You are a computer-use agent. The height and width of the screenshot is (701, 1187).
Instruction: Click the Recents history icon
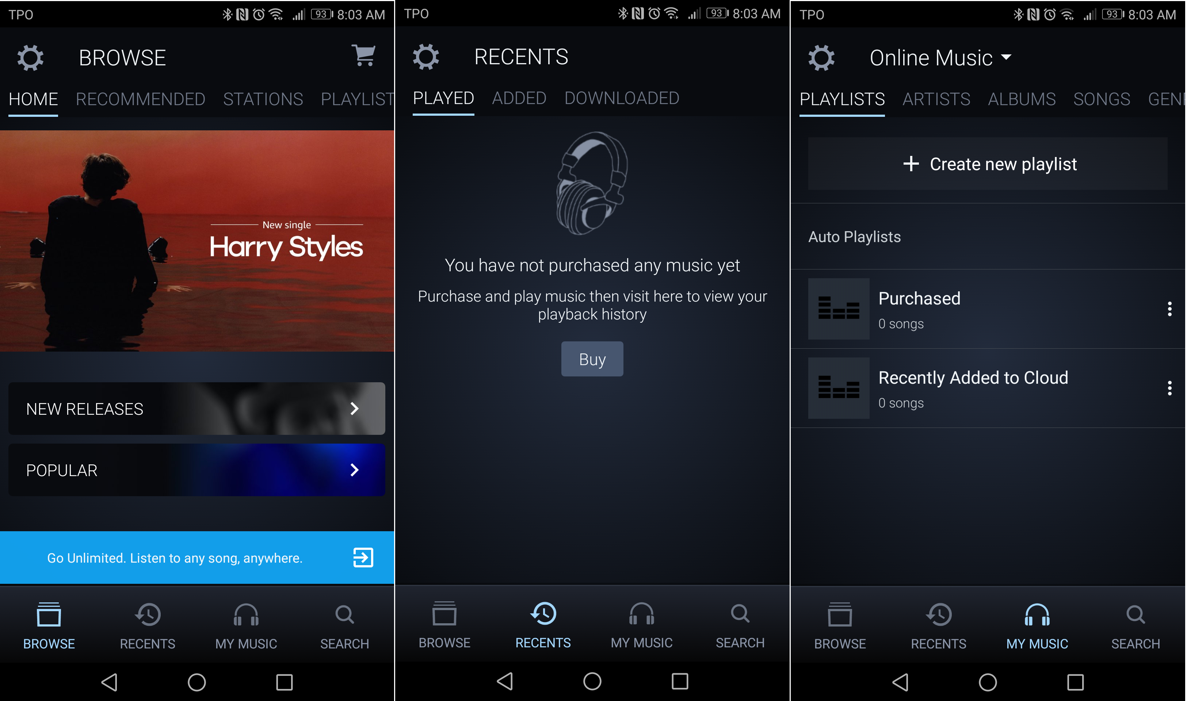(x=543, y=614)
